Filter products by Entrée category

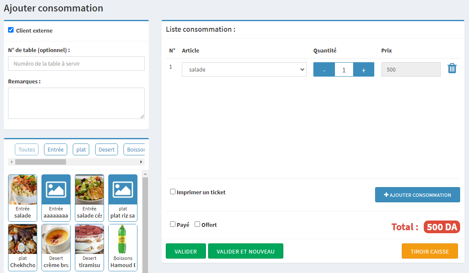tap(55, 149)
